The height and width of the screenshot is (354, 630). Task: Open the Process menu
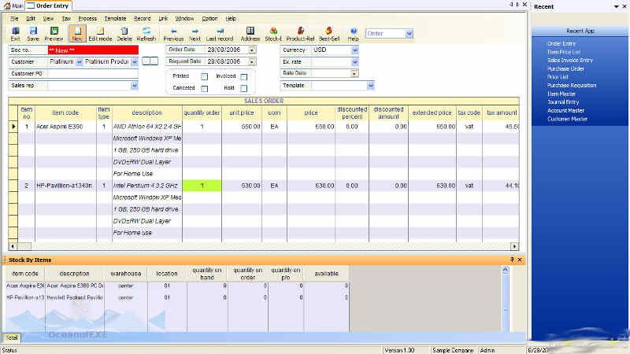tap(87, 18)
